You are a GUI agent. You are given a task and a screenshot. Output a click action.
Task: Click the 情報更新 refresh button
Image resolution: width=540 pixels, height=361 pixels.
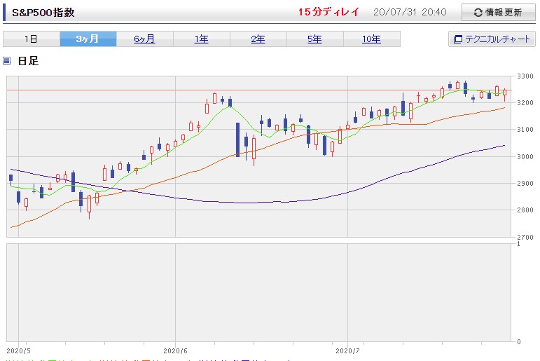499,13
